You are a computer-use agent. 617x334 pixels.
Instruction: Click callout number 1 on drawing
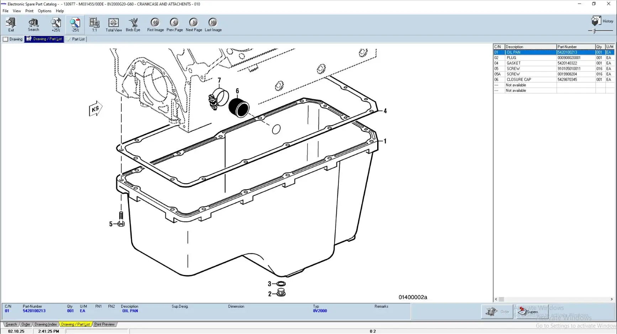point(385,141)
